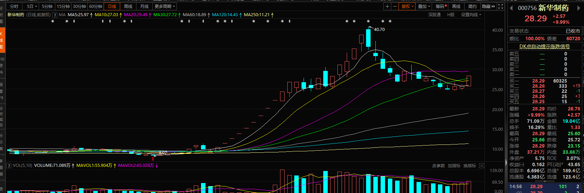Select 周线 weekly chart tab
Image resolution: width=584 pixels, height=193 pixels.
pyautogui.click(x=128, y=7)
